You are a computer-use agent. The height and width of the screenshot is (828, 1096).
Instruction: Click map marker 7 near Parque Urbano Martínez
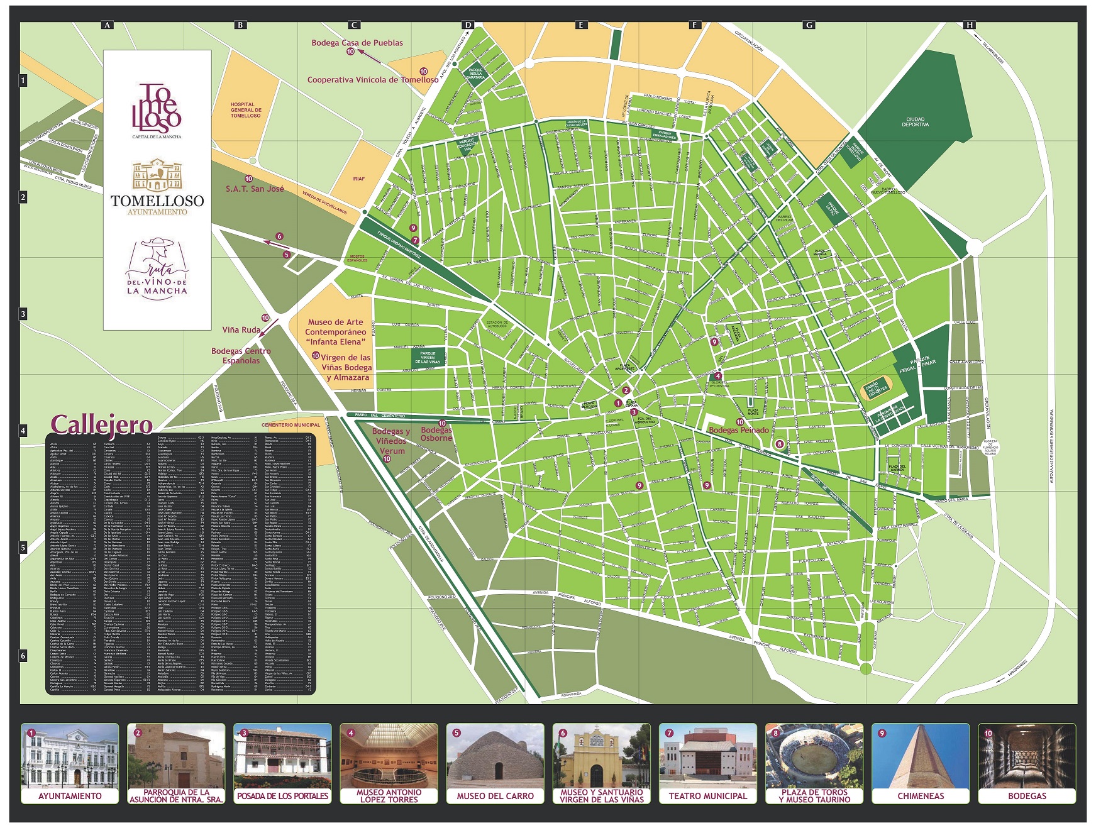point(415,240)
